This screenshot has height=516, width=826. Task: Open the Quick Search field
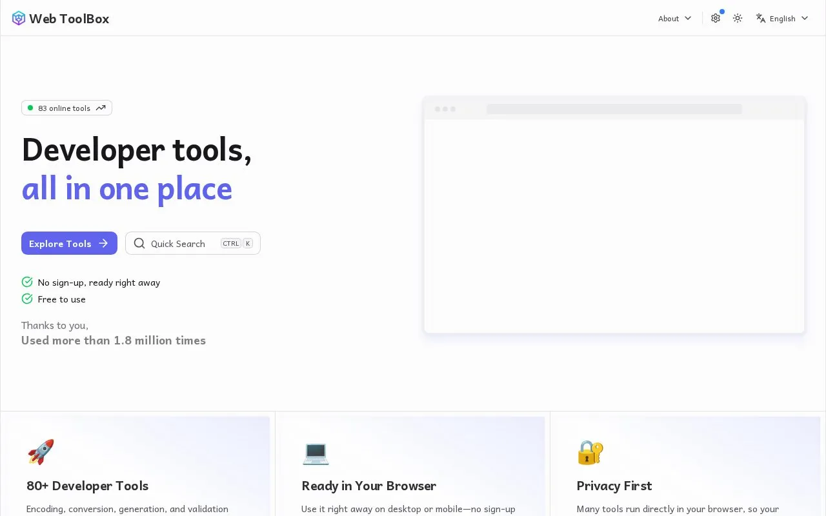[193, 243]
